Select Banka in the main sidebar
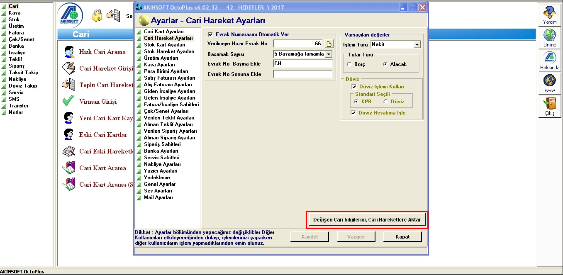Image resolution: width=563 pixels, height=275 pixels. [x=16, y=46]
